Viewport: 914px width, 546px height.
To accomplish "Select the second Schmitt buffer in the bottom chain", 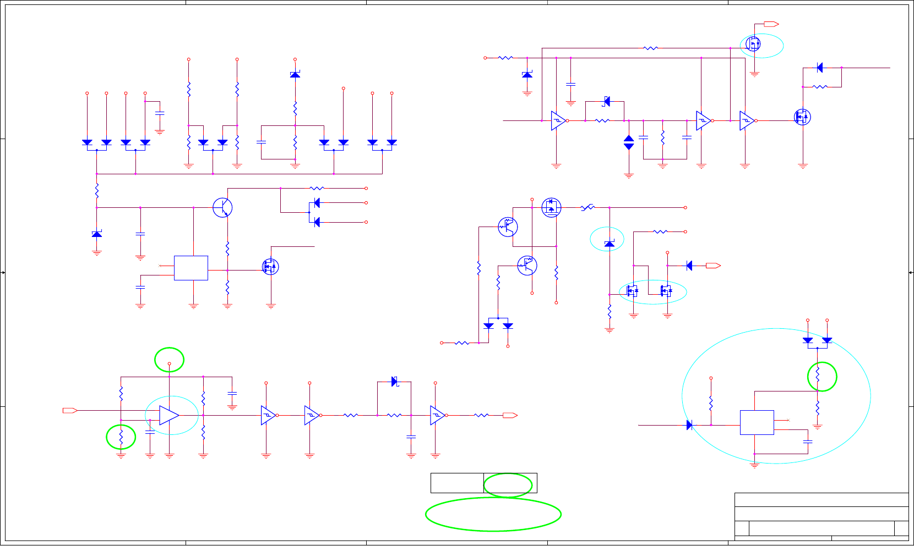I will pos(313,415).
